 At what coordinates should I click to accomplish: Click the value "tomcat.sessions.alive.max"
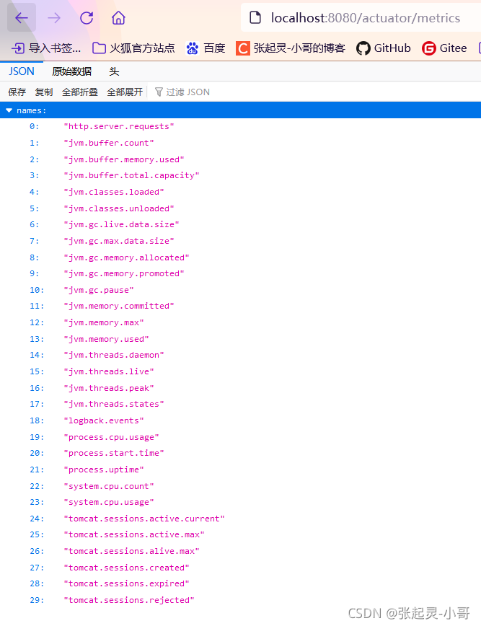[x=132, y=551]
